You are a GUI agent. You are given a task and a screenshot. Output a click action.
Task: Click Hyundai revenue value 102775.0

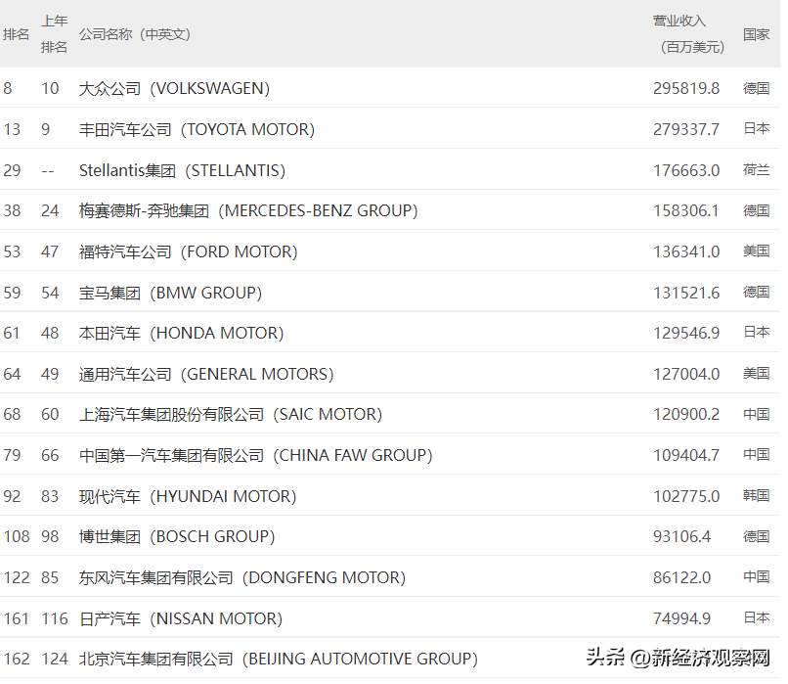tap(686, 497)
